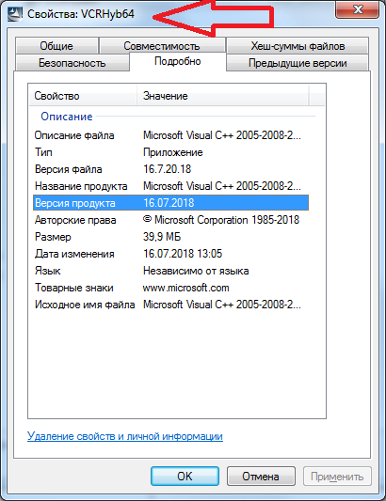This screenshot has height=501, width=386.
Task: Open the Общие tab
Action: (56, 46)
